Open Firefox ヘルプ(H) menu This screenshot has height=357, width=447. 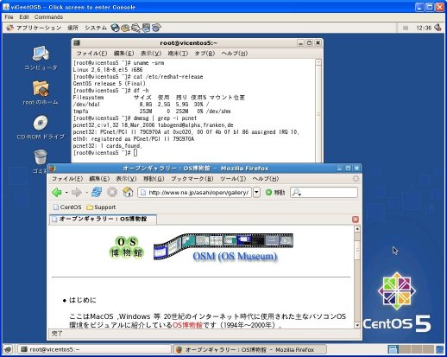[266, 179]
